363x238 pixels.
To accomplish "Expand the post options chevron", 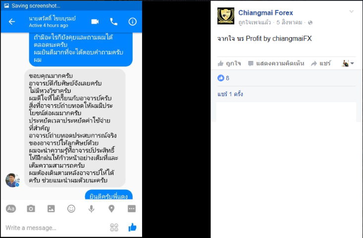I will (352, 11).
